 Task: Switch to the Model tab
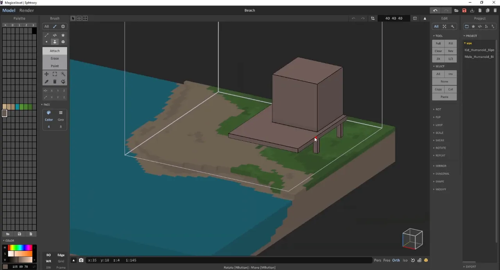tap(9, 11)
